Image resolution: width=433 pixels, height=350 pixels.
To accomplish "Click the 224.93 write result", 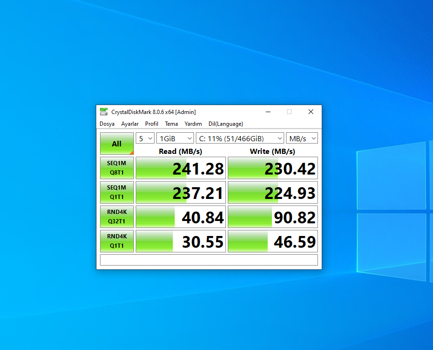I will (x=273, y=192).
